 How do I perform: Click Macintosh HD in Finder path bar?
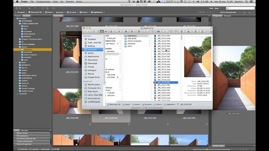(115, 104)
